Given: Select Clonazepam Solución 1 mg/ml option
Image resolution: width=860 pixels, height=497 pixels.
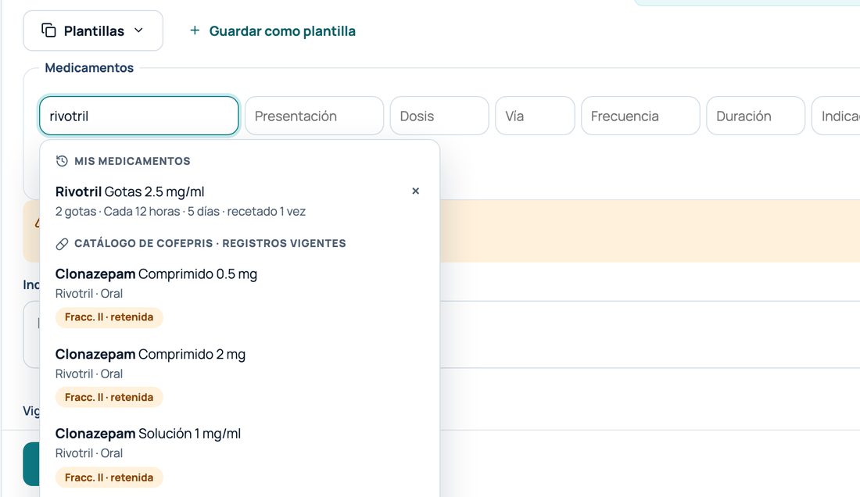Looking at the screenshot, I should [240, 459].
